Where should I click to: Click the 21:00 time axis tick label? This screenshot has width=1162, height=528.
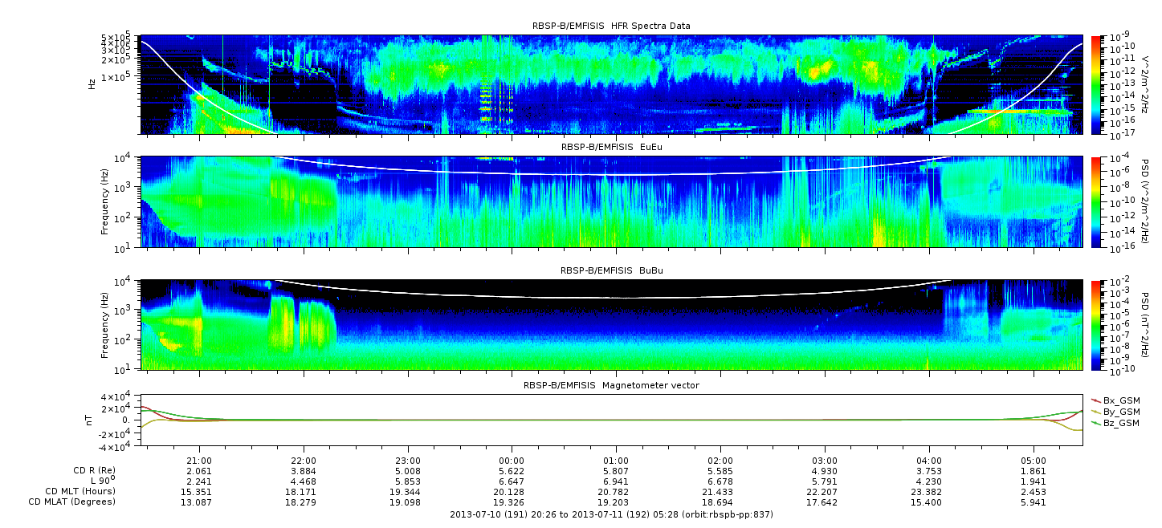coord(199,461)
